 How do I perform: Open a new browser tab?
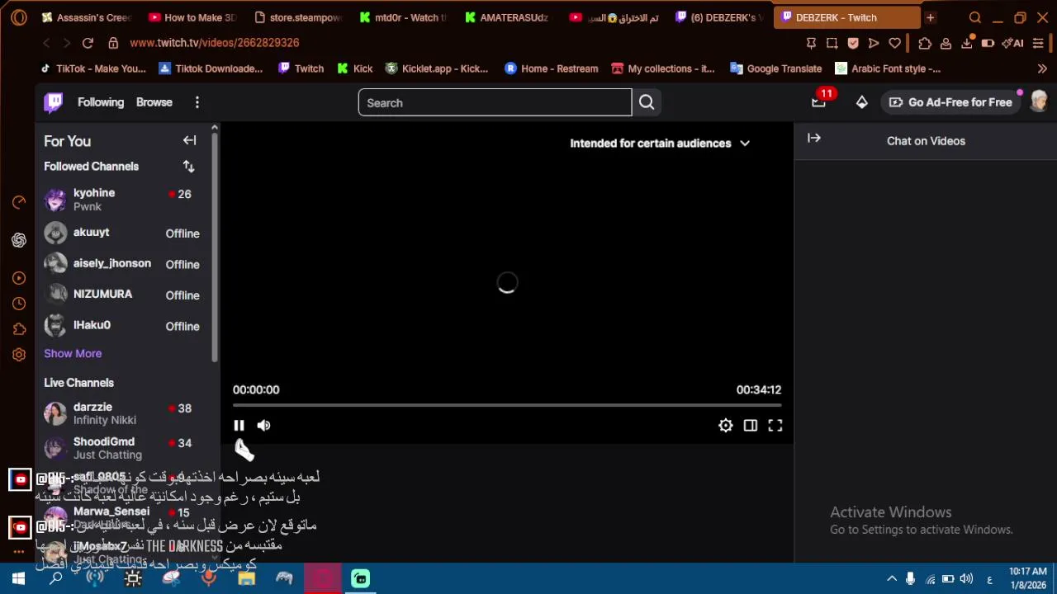(931, 17)
